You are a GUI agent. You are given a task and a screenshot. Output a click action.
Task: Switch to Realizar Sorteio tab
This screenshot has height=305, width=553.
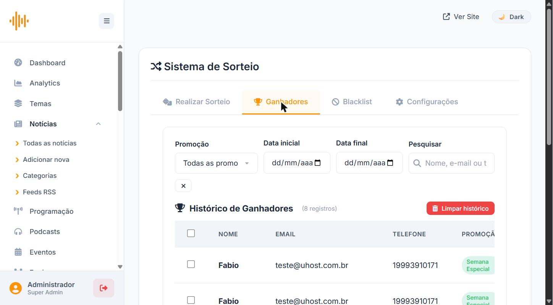click(196, 102)
